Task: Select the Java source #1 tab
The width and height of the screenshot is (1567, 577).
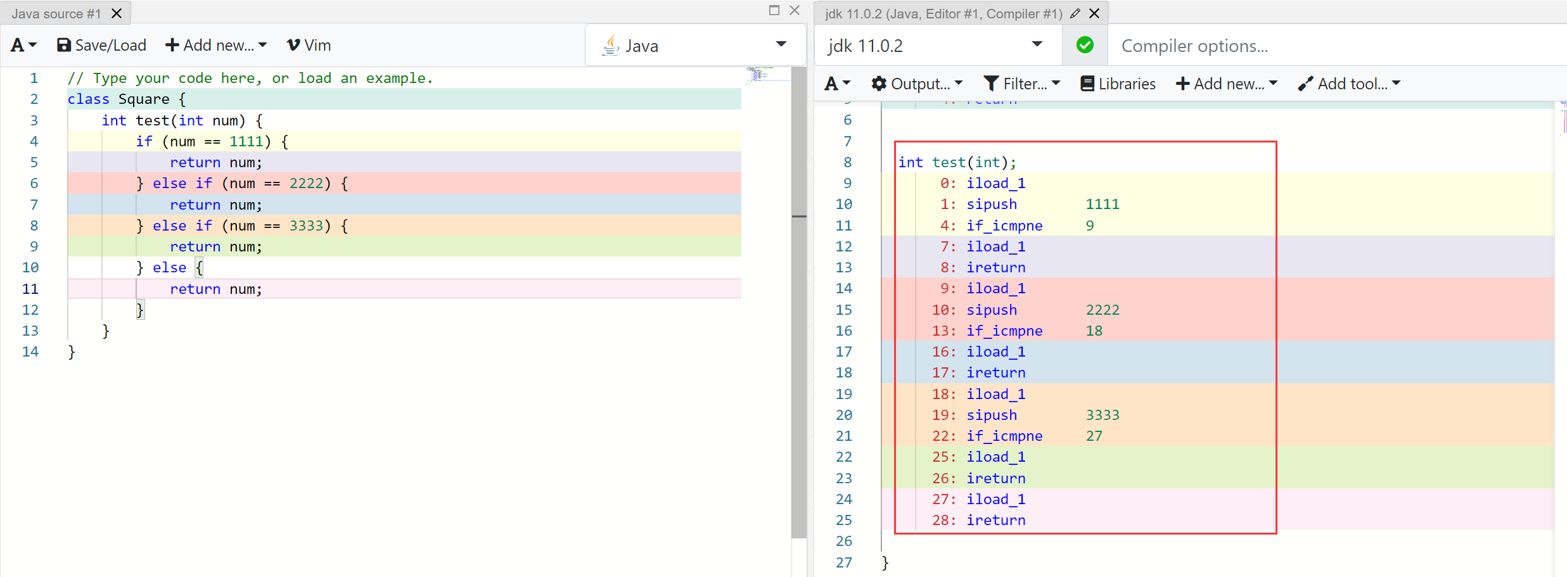Action: (56, 13)
